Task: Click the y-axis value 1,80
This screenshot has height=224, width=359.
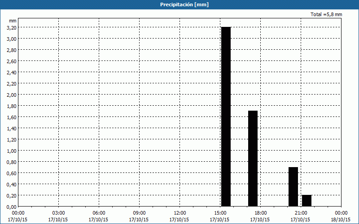Action: pos(12,106)
